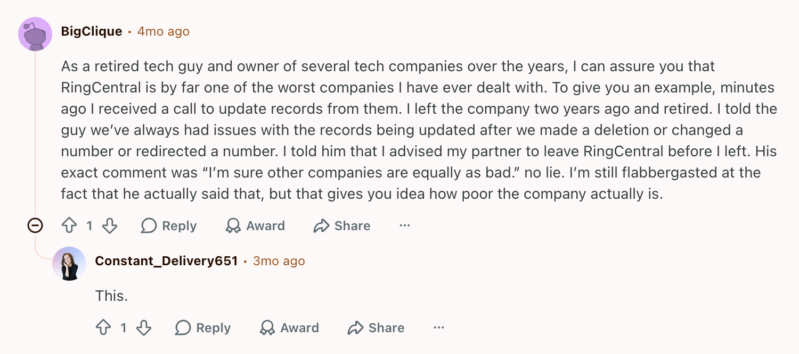Click the "3mo ago" timestamp

(x=279, y=261)
